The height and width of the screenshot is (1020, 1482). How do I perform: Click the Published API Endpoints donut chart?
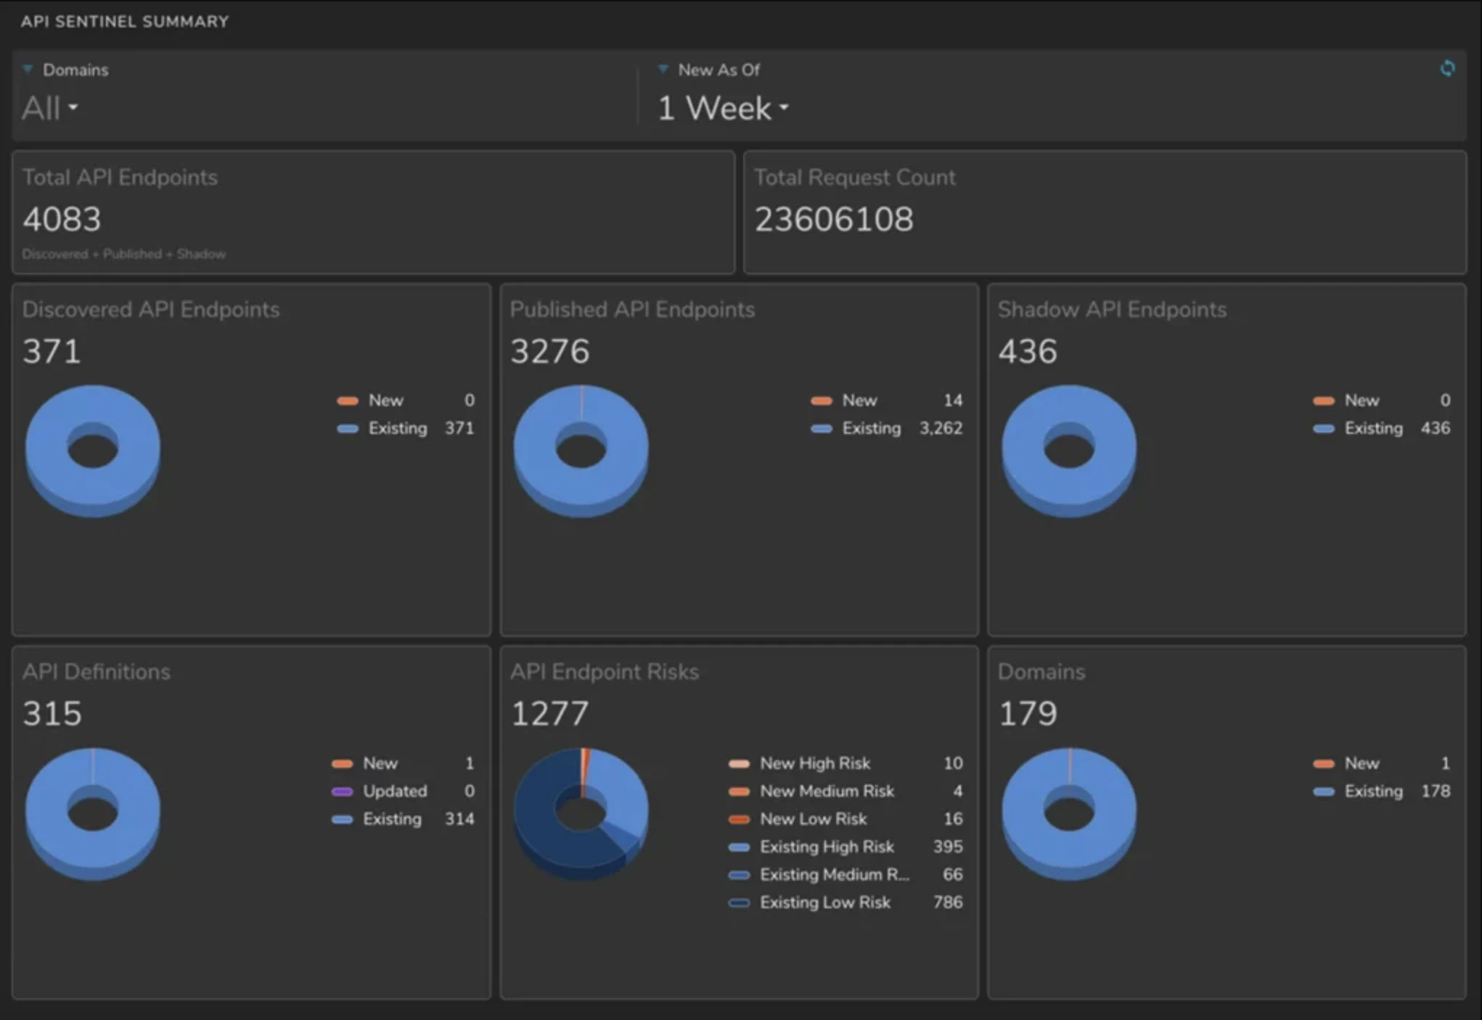pos(581,450)
